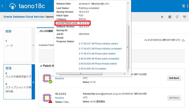The width and height of the screenshot is (189, 109).
Task: Click the failed 18.2.0.0.0 patch icon
Action: click(x=47, y=98)
